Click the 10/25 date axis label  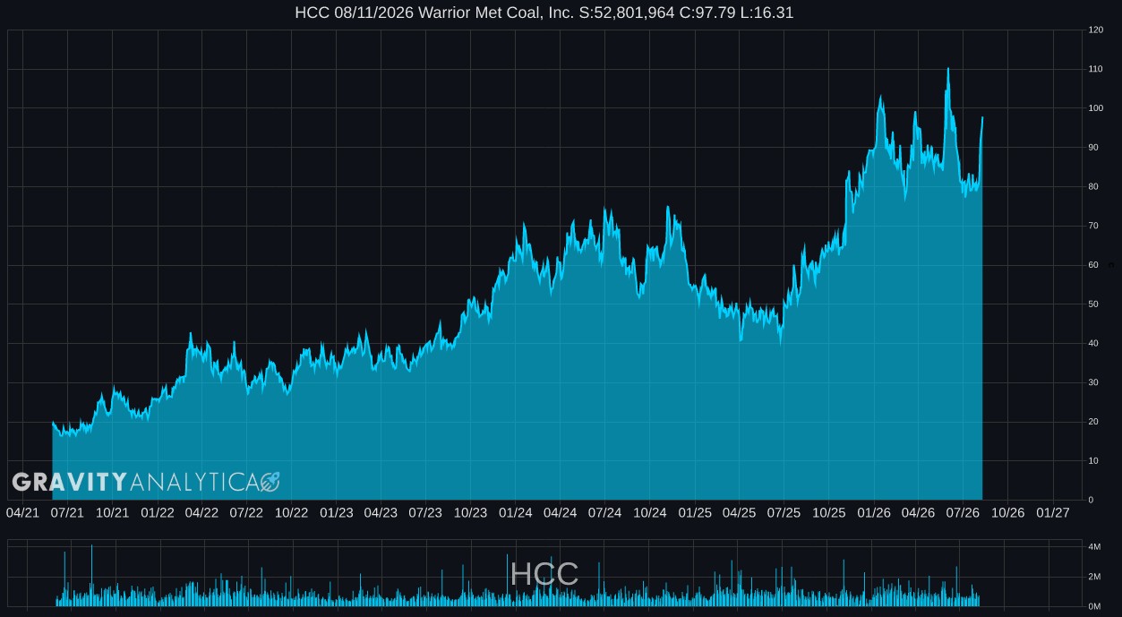pos(828,513)
